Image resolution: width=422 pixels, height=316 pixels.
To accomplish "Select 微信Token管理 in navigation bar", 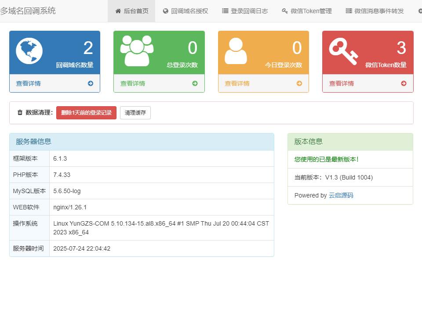I will point(306,11).
